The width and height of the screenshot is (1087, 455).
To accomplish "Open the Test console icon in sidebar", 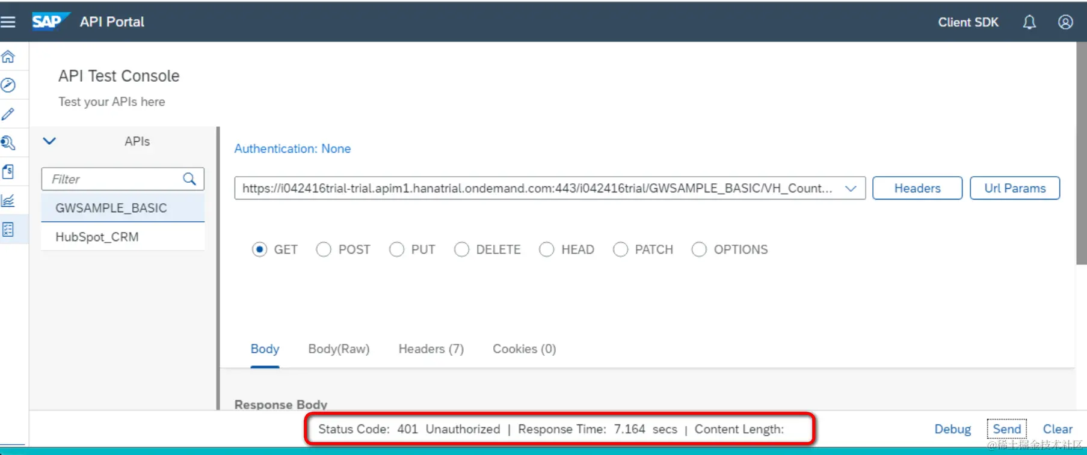I will (x=8, y=230).
